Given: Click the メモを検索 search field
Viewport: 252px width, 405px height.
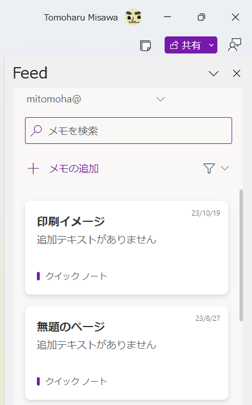Looking at the screenshot, I should (129, 130).
